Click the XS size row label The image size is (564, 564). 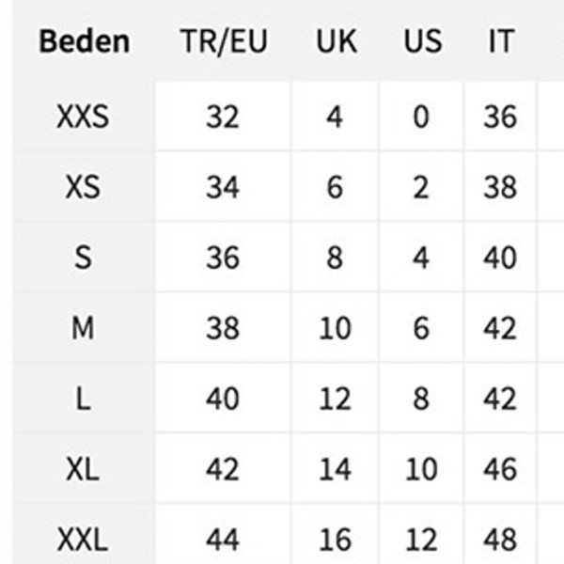click(x=83, y=187)
